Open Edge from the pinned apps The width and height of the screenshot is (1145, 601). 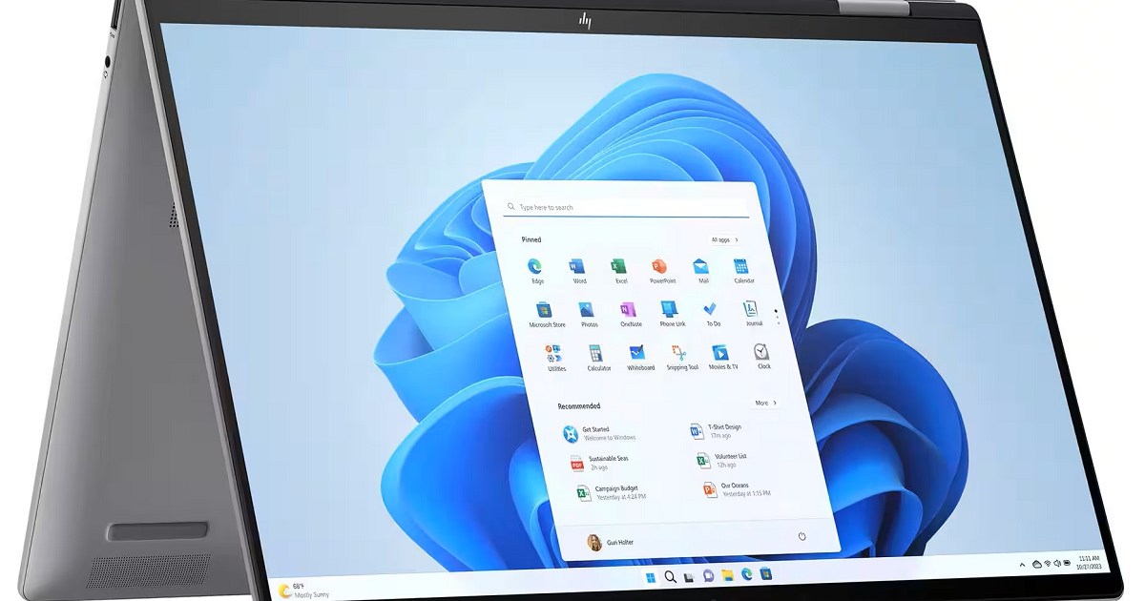[535, 267]
